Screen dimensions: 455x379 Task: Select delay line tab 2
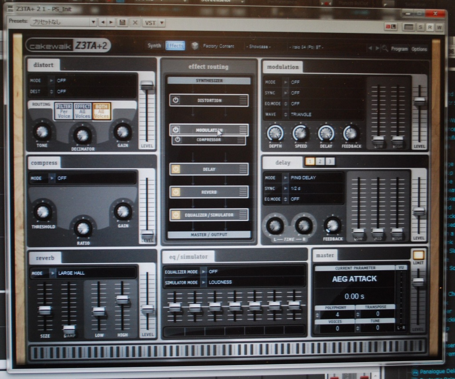[x=320, y=161]
